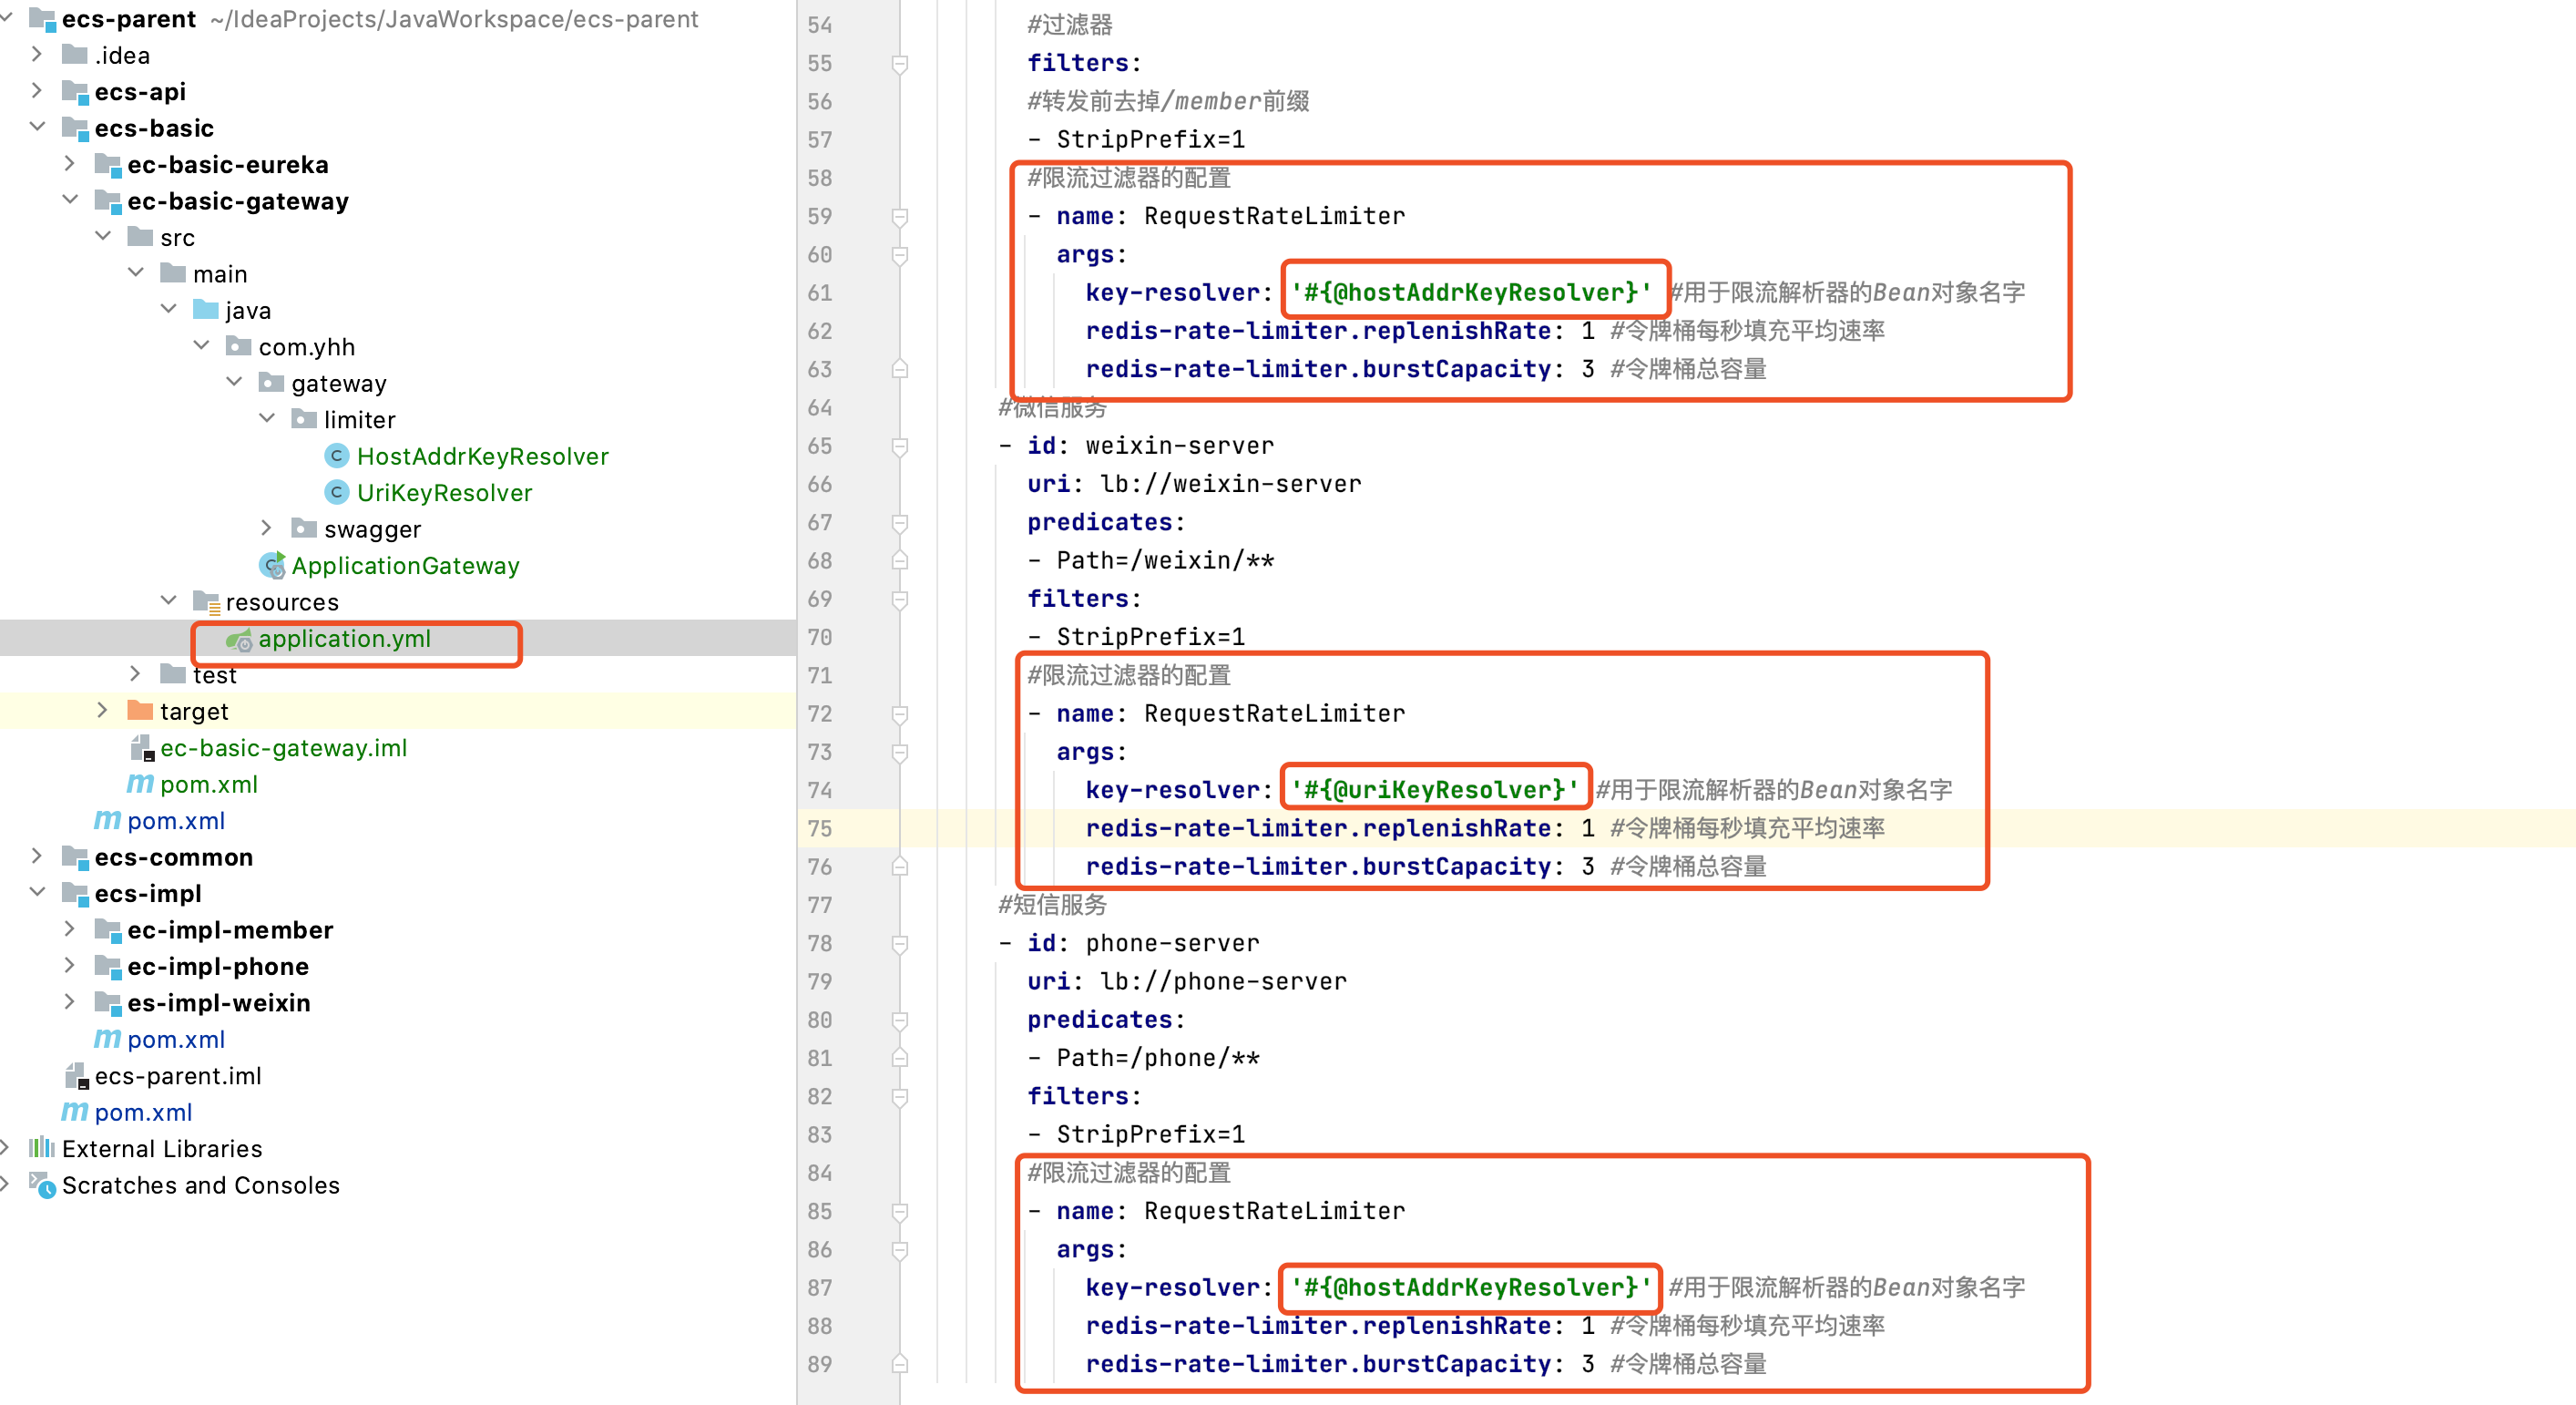Expand the ecs-common module

38,856
